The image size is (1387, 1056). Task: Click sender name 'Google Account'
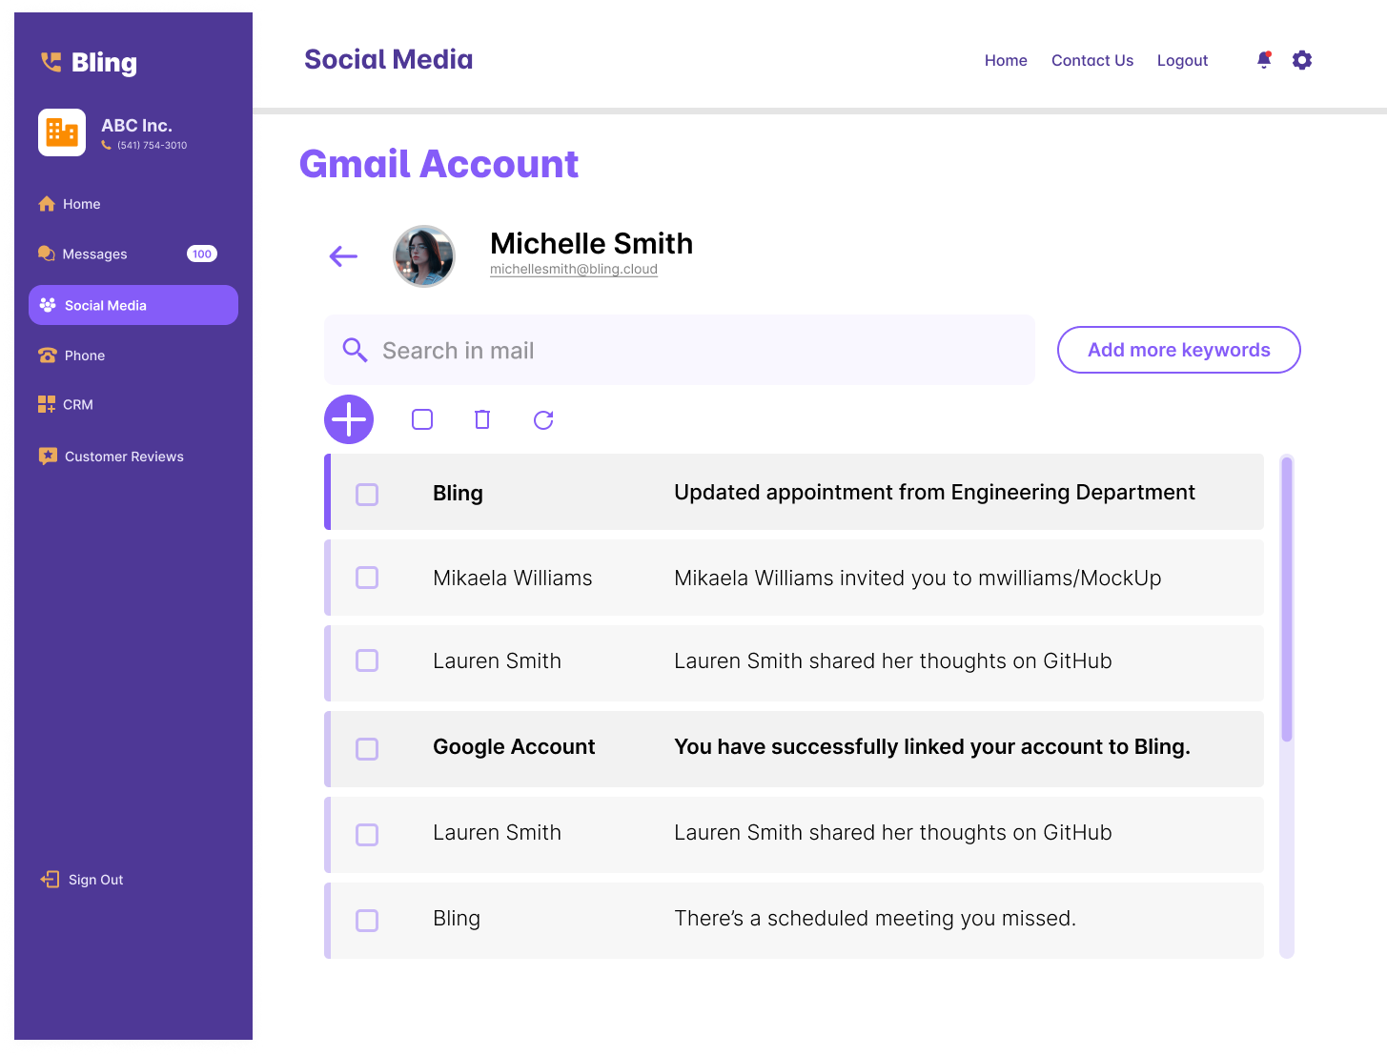point(514,746)
